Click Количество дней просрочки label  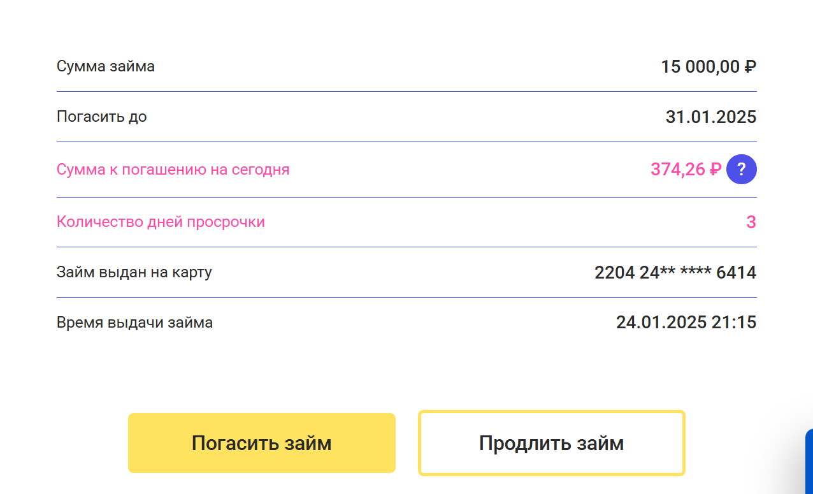161,222
